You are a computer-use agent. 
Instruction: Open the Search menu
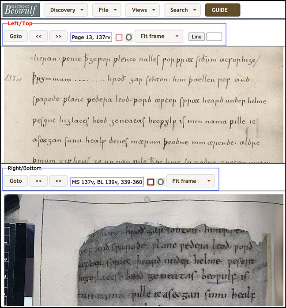pyautogui.click(x=182, y=10)
